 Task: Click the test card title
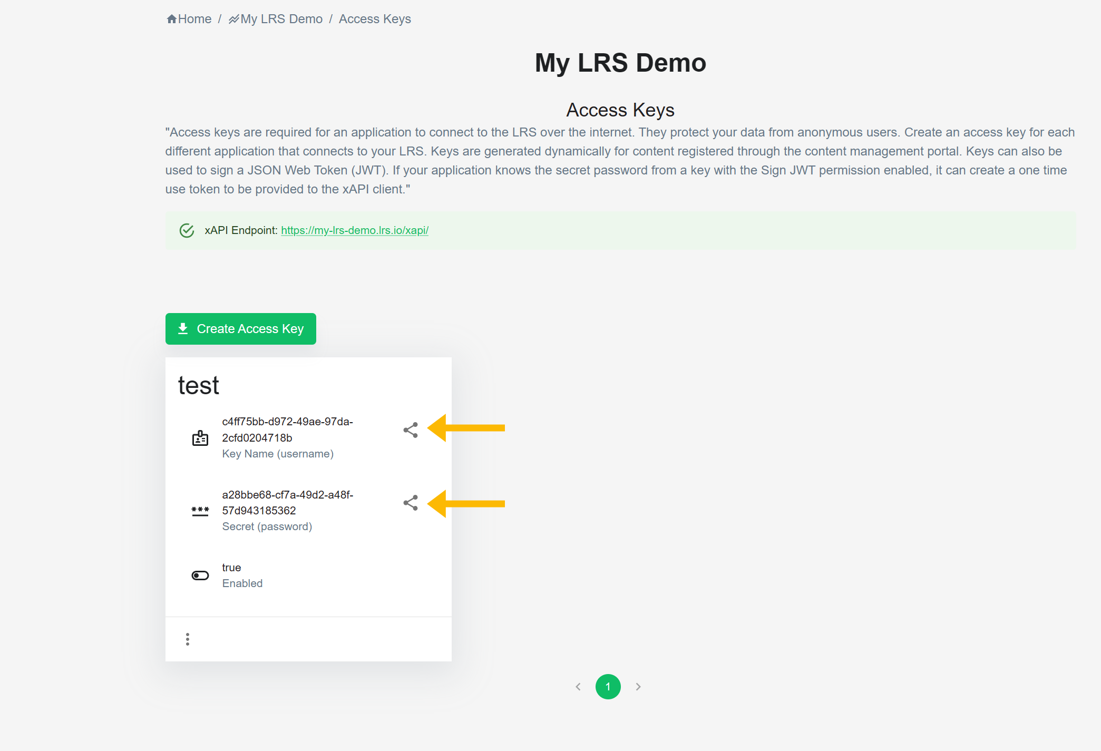coord(198,385)
